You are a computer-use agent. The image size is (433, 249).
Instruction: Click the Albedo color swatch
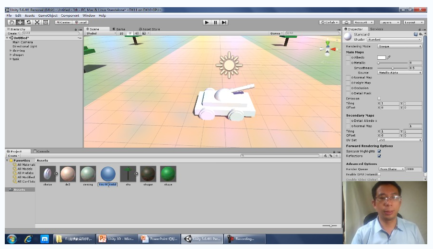381,57
